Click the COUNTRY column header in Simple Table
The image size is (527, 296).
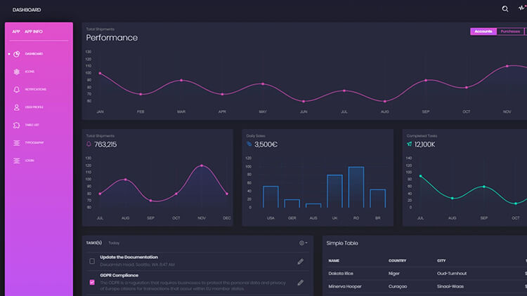[397, 261]
